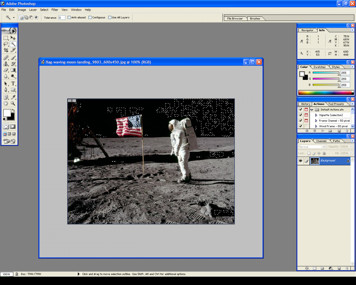Open the File Browser palette tab
356x285 pixels.
coord(235,18)
